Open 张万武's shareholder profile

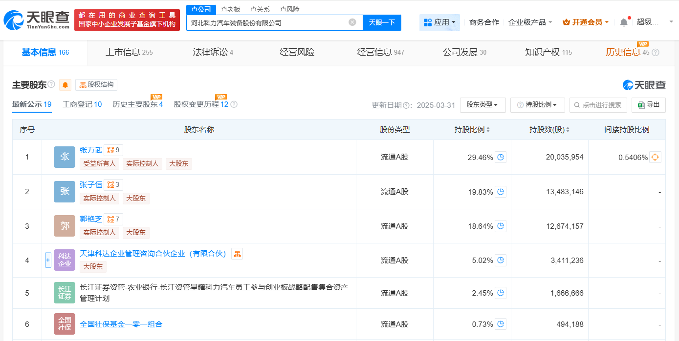point(90,150)
